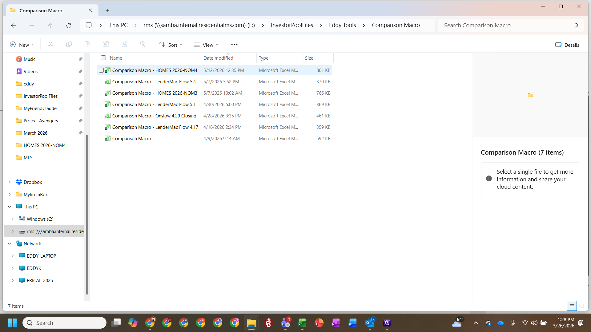Open Task View on the taskbar
Screen dimensions: 591x332
[116, 323]
